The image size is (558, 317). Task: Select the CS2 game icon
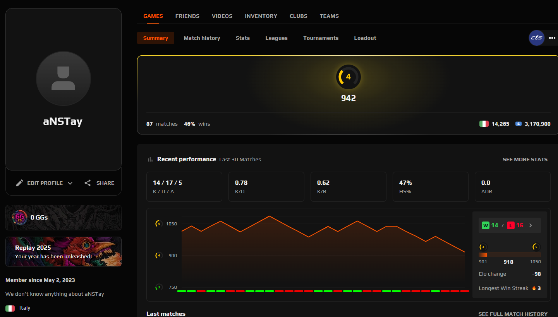[536, 37]
